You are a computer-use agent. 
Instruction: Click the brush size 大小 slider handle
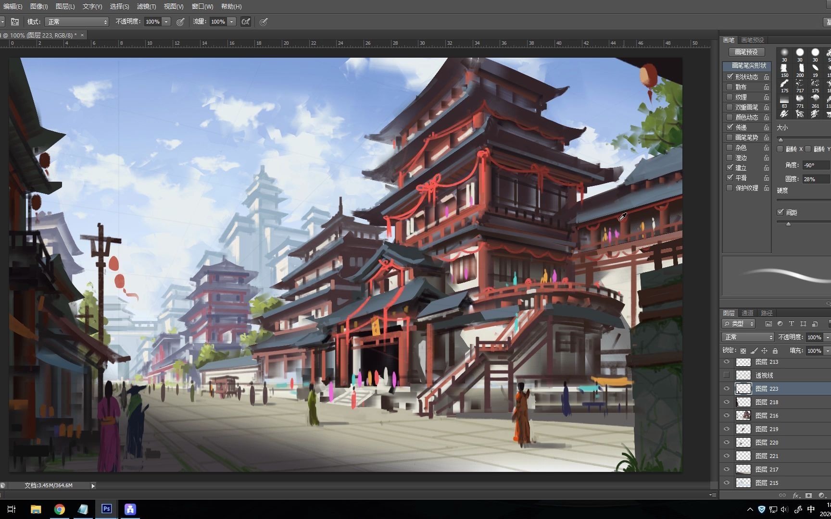781,139
